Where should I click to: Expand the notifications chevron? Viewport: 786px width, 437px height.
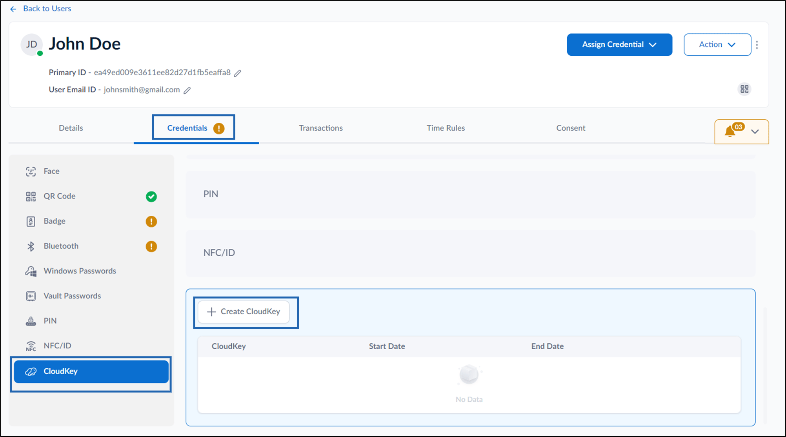(755, 132)
